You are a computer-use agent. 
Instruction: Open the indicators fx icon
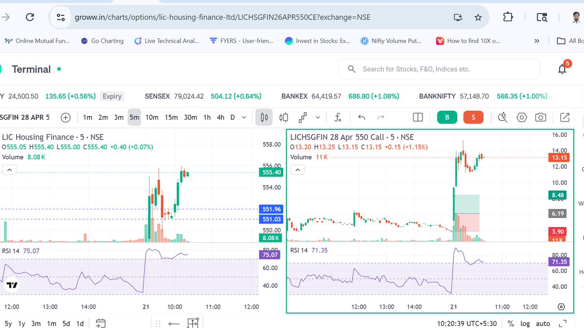coord(338,117)
